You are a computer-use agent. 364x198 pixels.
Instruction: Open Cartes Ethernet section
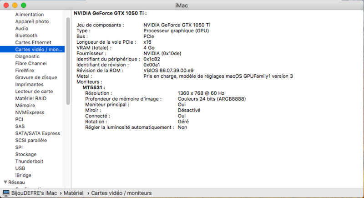33,42
